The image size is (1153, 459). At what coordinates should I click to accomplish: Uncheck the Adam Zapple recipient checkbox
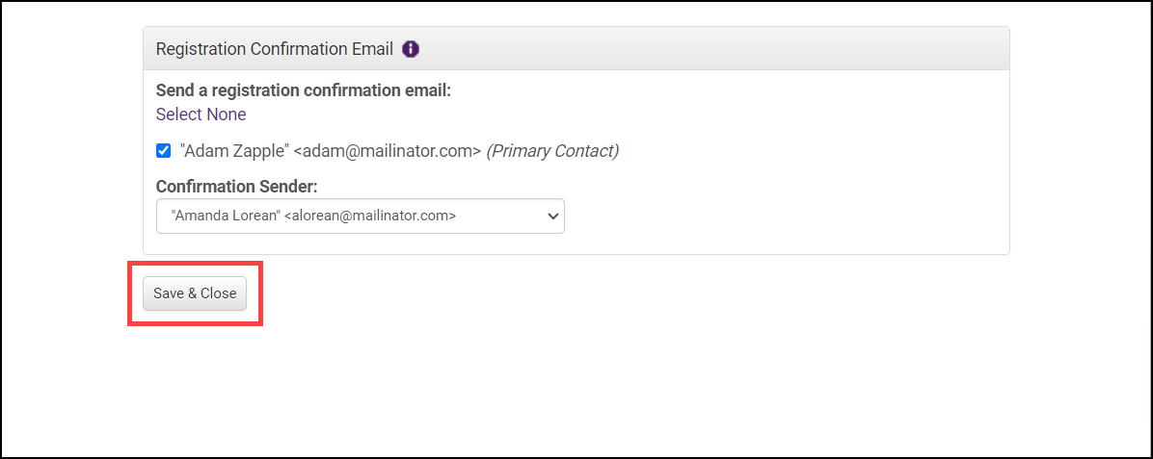(x=164, y=151)
